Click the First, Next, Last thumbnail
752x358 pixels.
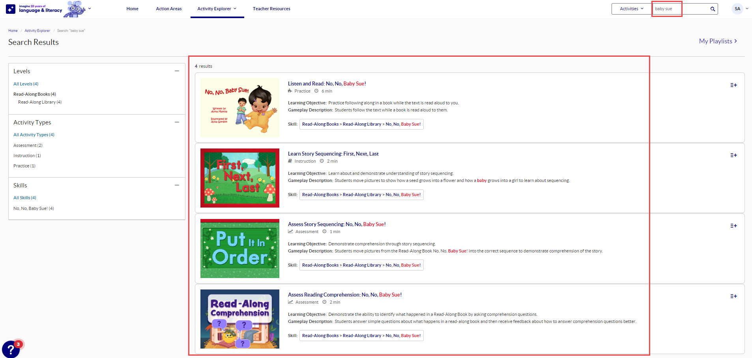[240, 178]
